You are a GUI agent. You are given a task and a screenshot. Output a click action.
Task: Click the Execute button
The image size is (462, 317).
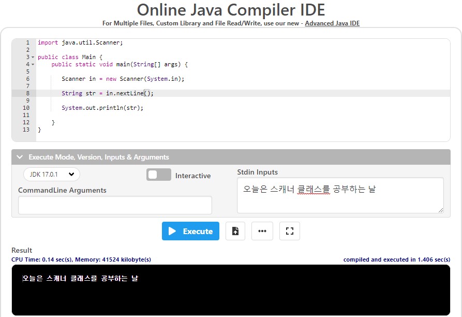(190, 231)
